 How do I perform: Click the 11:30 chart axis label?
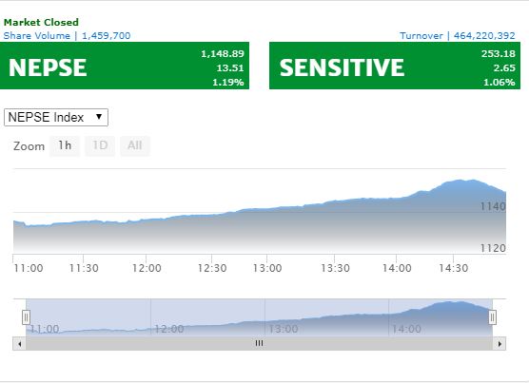[84, 268]
